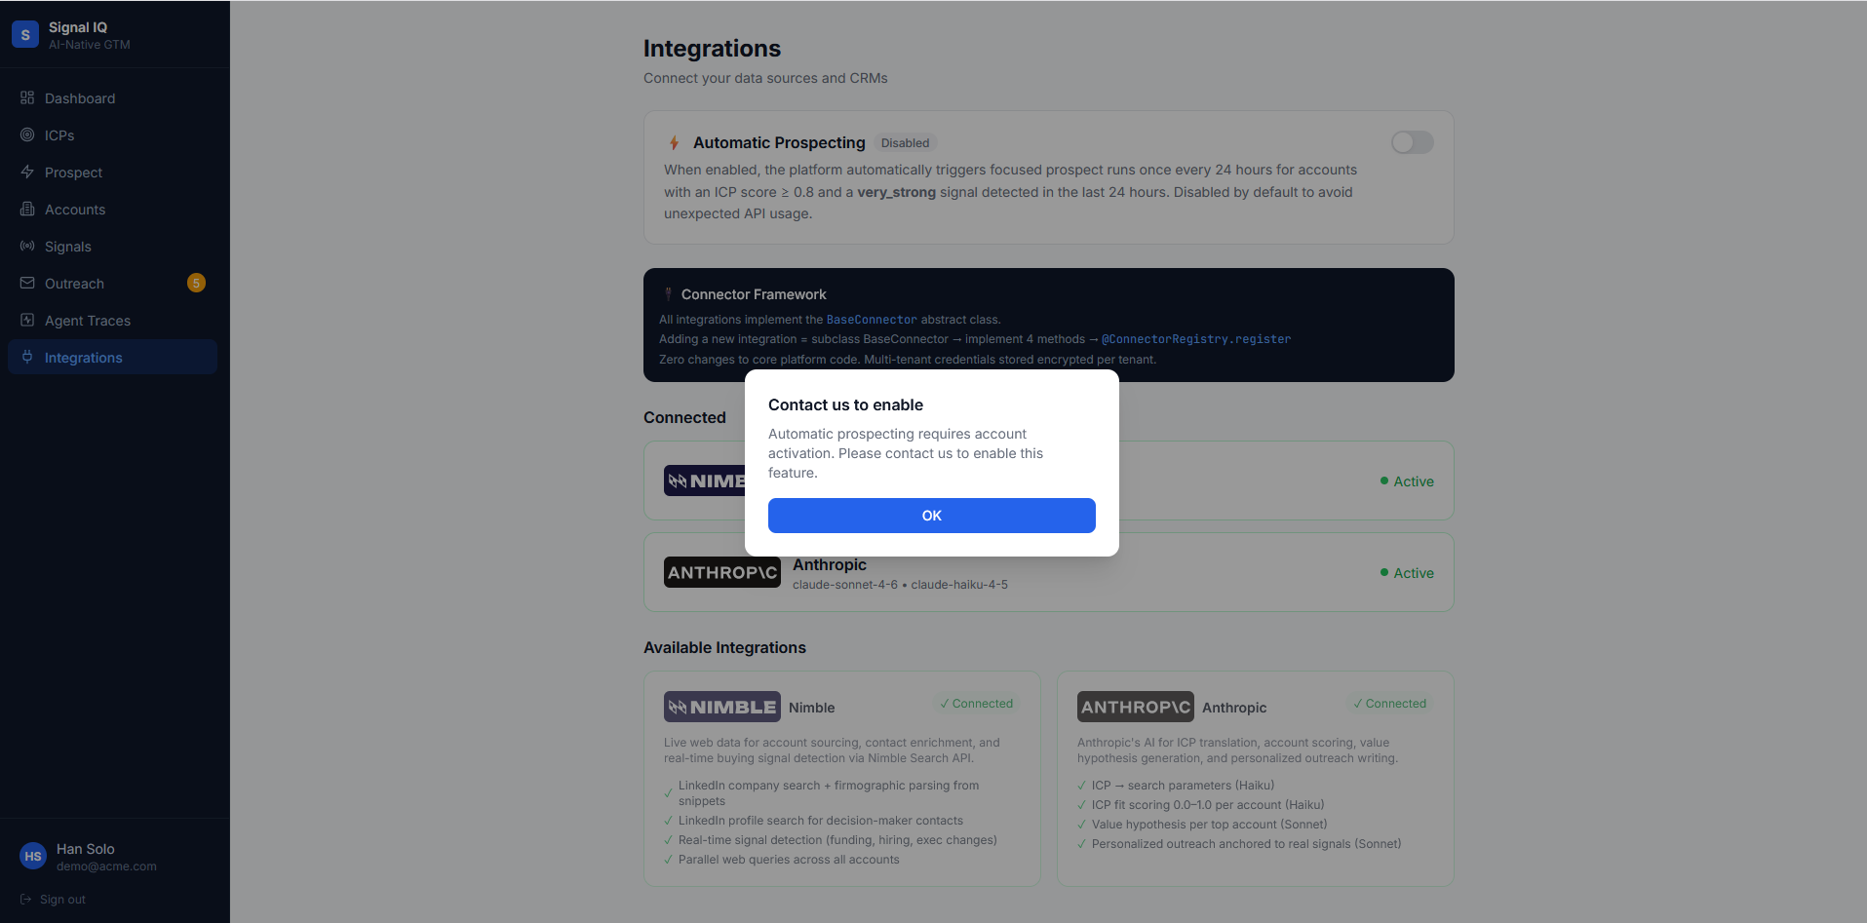Click the Anthropic logo in Available Integrations

1136,707
